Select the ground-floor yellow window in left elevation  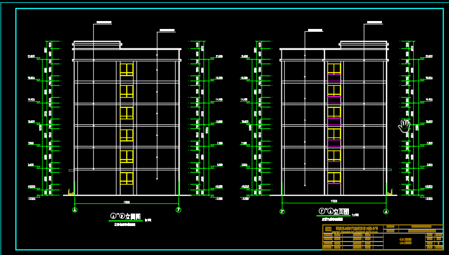126,178
